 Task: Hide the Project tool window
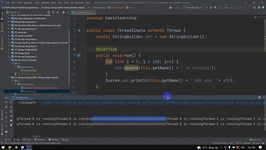click(68, 12)
